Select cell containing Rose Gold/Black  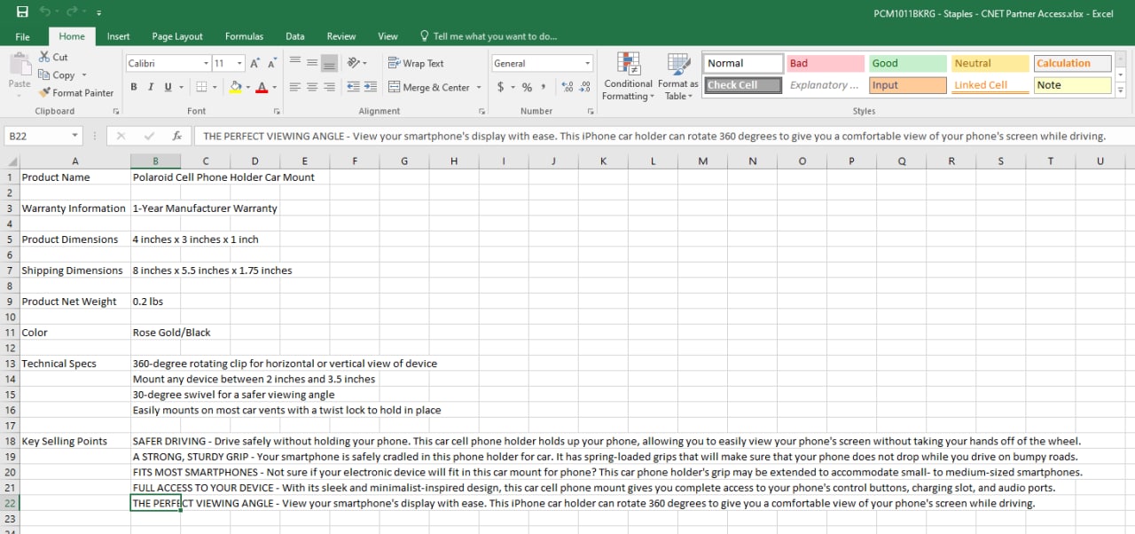click(x=155, y=333)
